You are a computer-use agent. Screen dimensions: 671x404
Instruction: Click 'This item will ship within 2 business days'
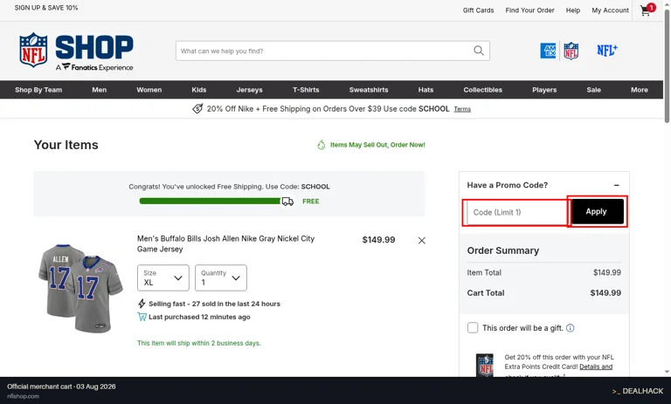[199, 343]
